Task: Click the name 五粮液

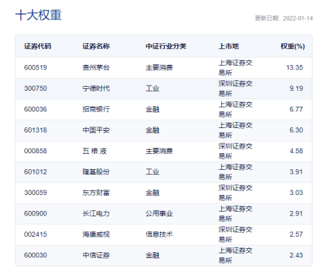Action: tap(95, 151)
